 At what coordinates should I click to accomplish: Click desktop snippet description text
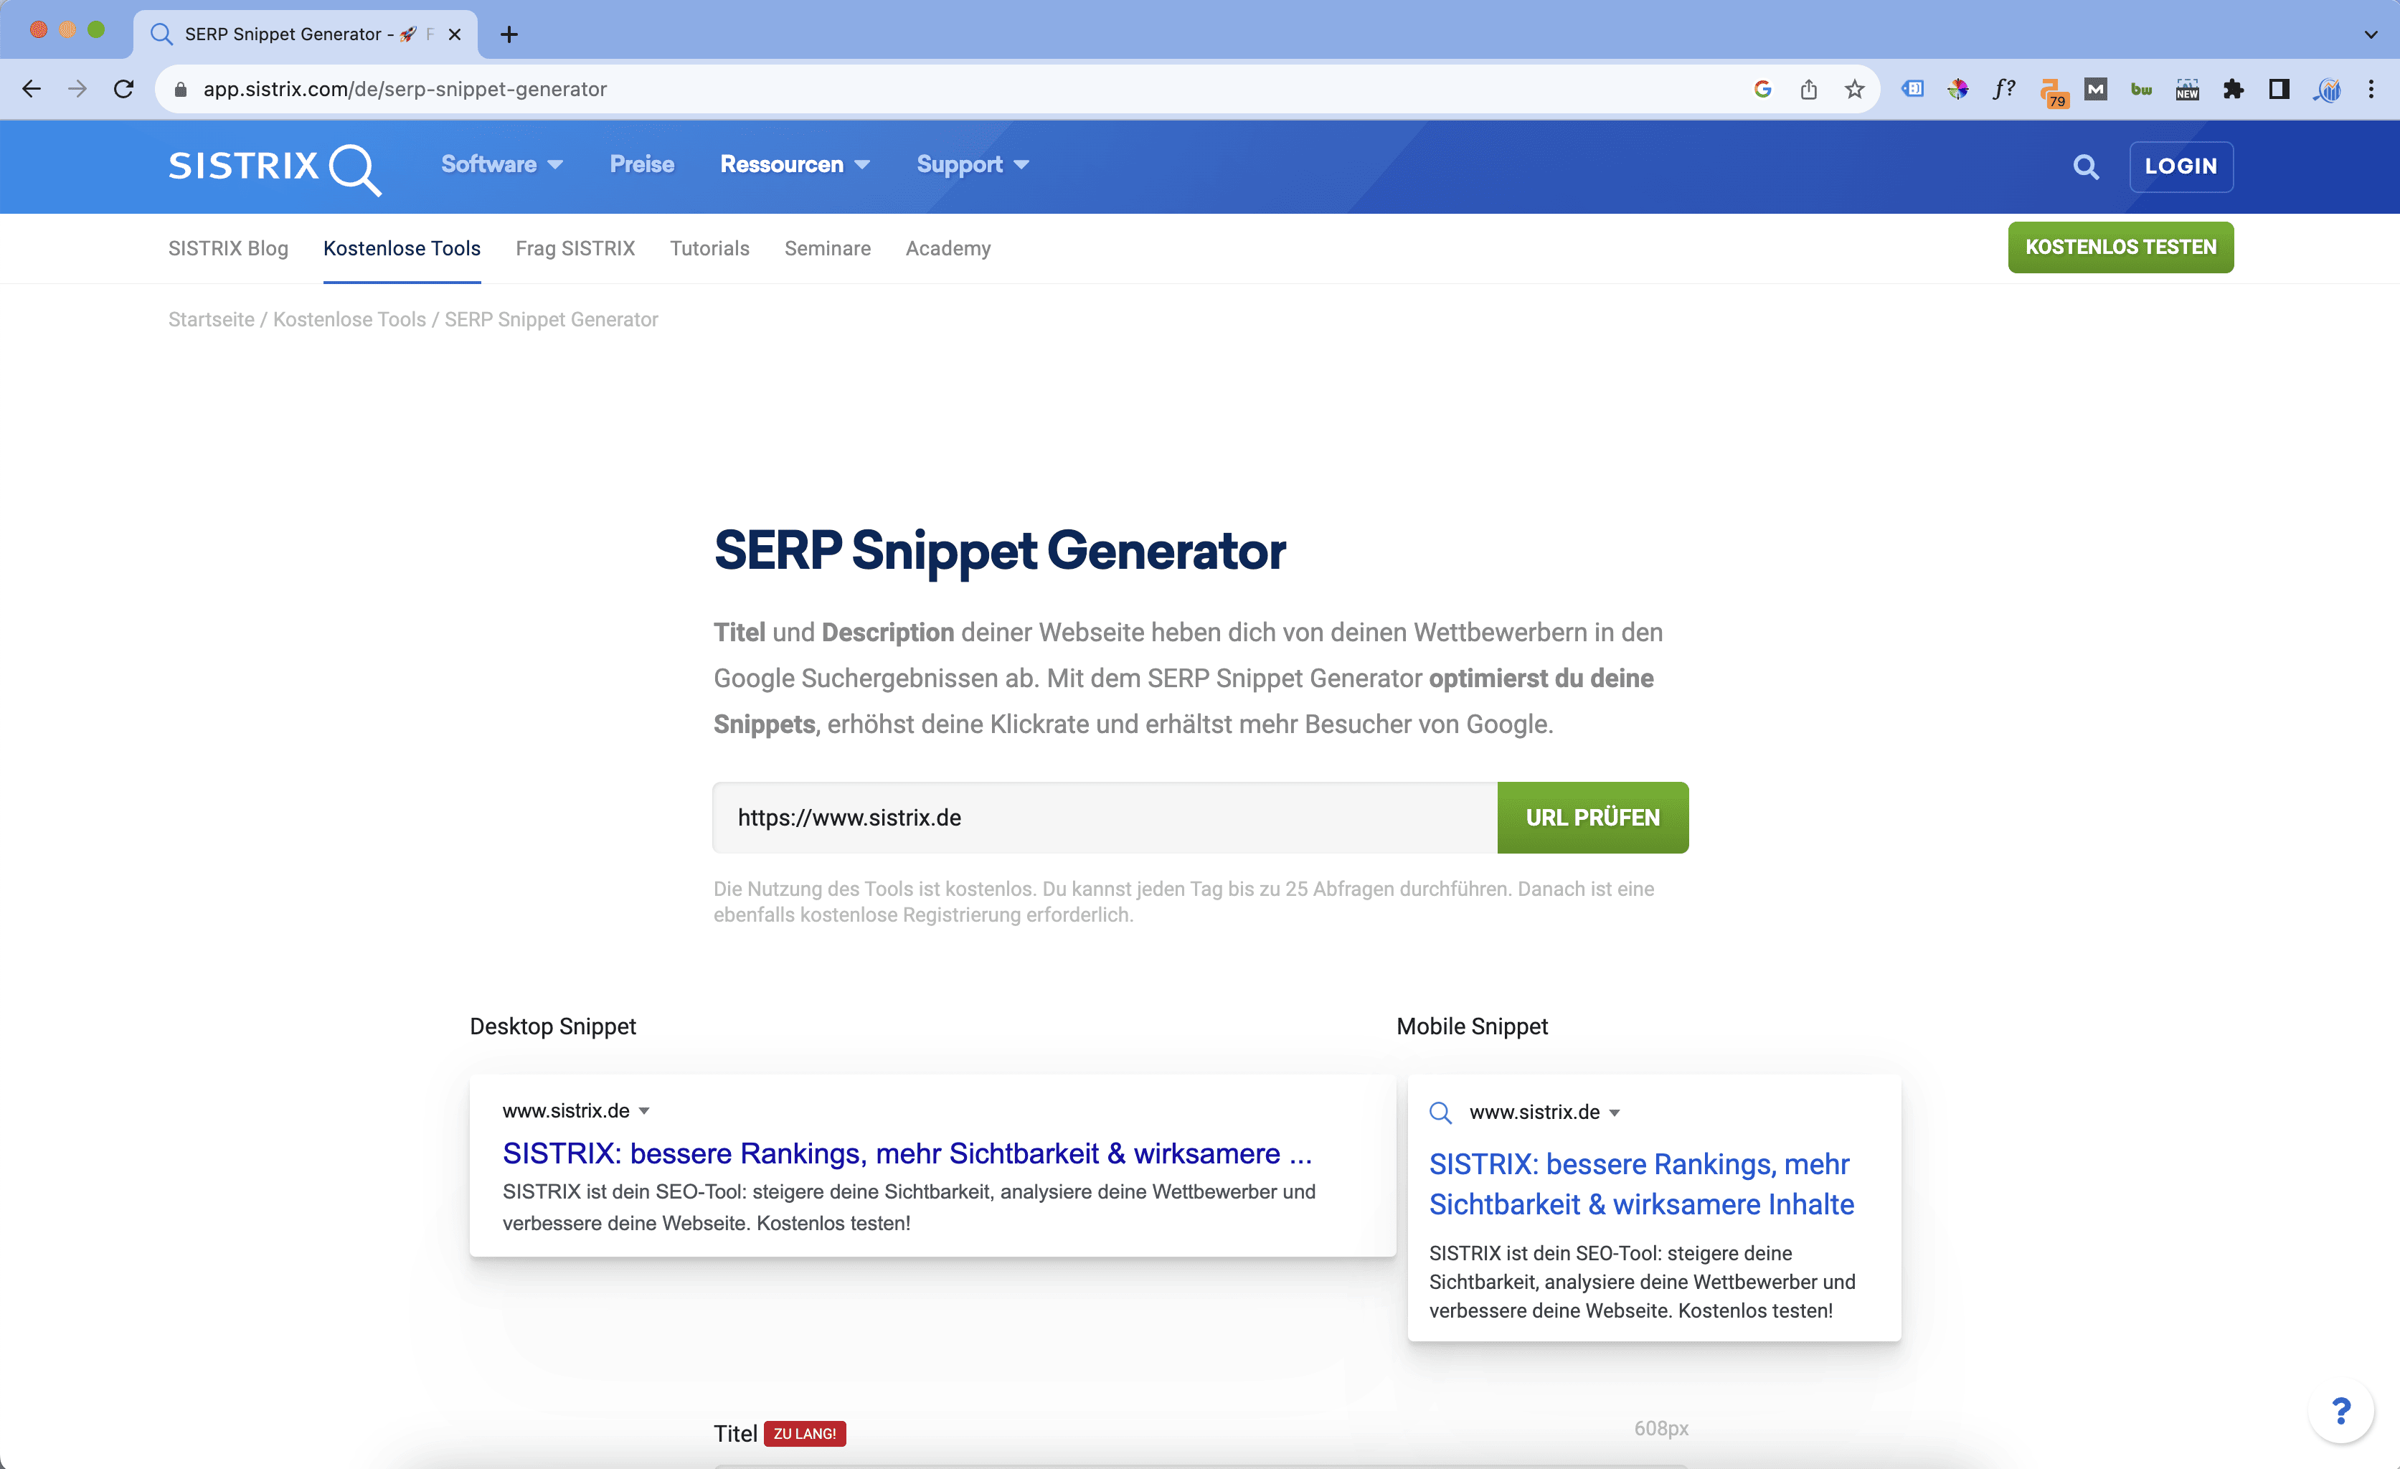[909, 1207]
